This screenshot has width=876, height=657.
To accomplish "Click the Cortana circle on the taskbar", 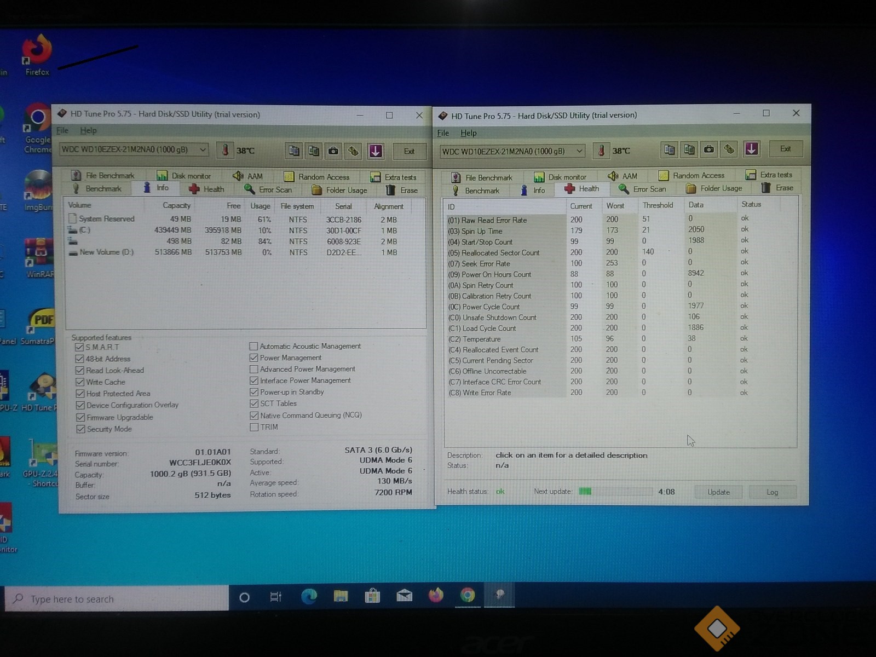I will point(244,597).
